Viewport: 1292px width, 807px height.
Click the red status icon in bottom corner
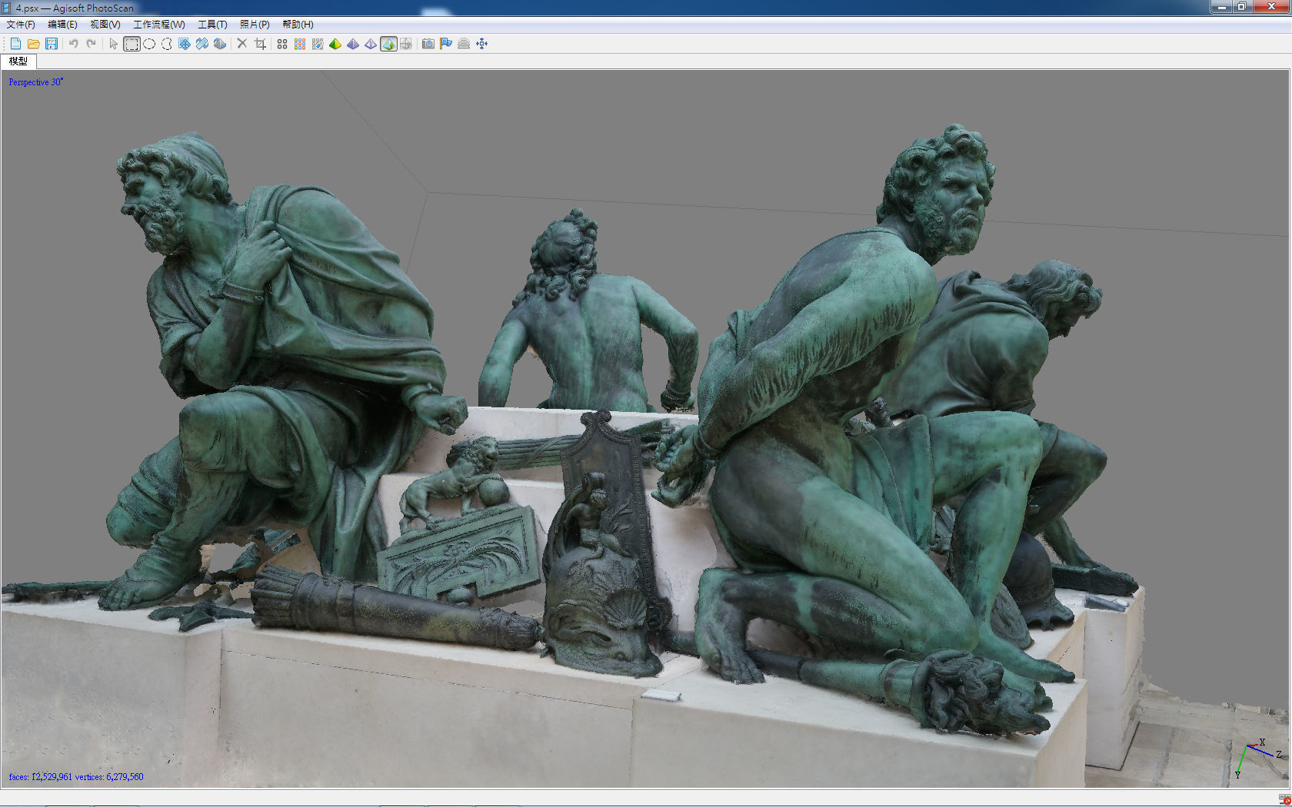coord(1285,800)
